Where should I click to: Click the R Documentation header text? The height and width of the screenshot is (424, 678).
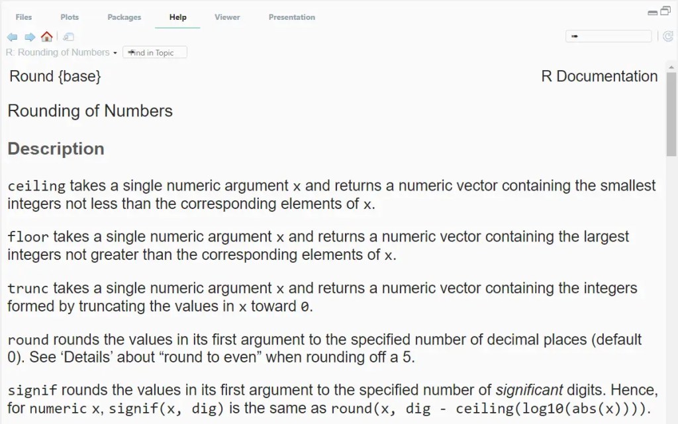point(599,76)
